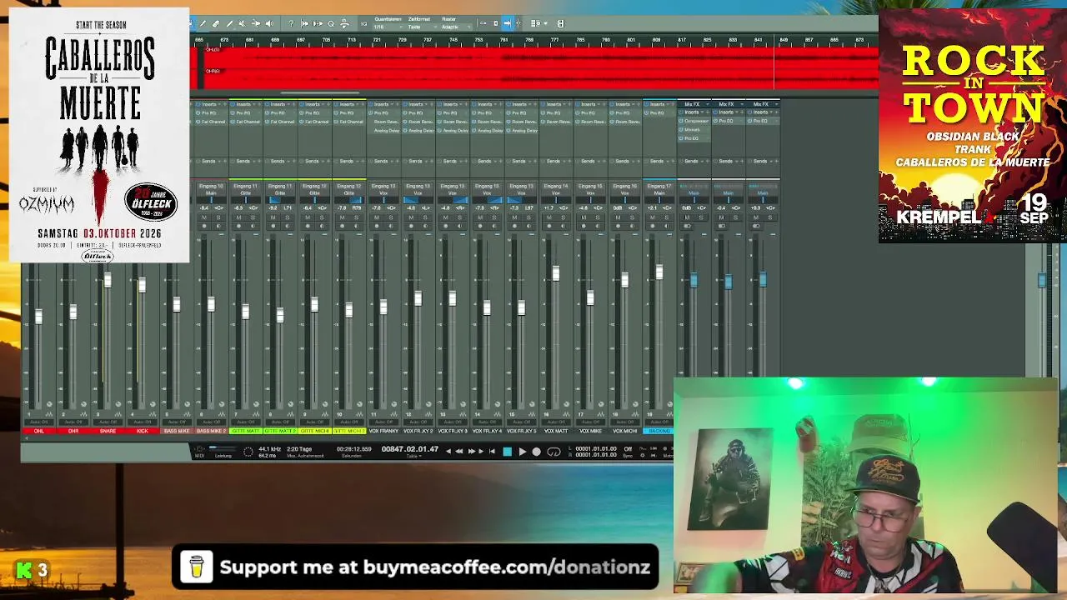The width and height of the screenshot is (1067, 600).
Task: Click the grid options icon in the toolbar
Action: click(x=535, y=23)
